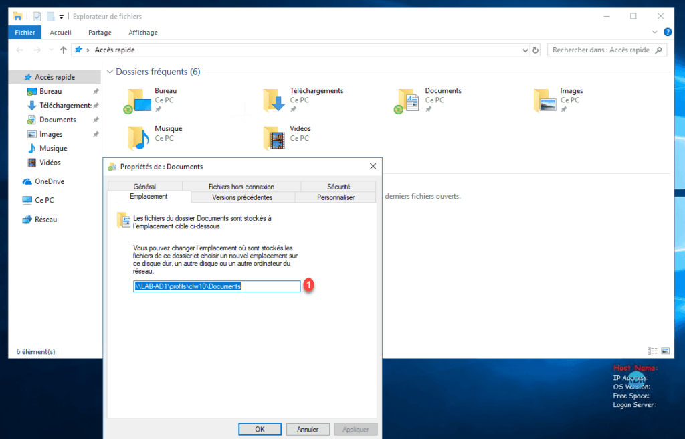Switch to the Fichiers hors connexion tab

tap(241, 186)
